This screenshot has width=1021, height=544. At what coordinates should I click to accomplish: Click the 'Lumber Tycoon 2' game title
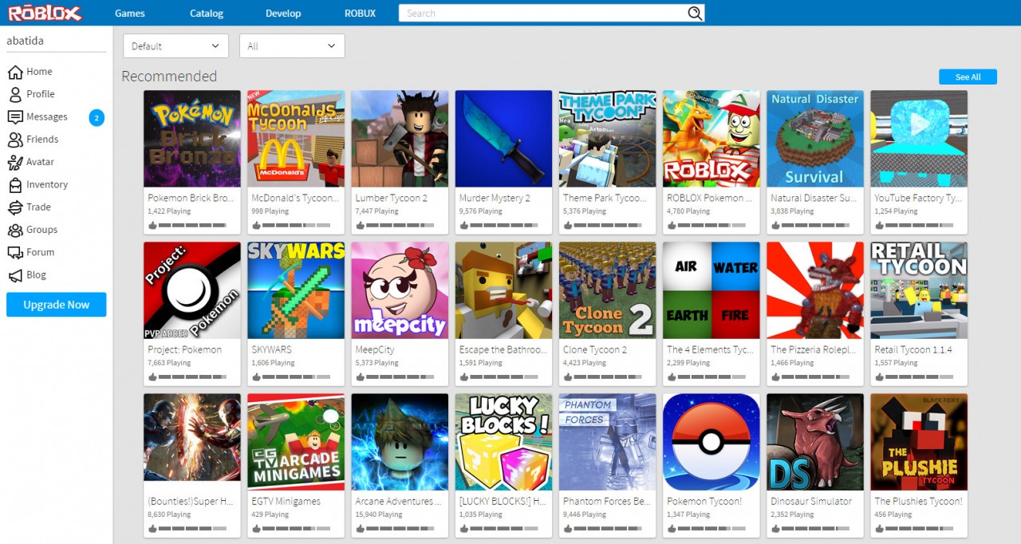(391, 198)
